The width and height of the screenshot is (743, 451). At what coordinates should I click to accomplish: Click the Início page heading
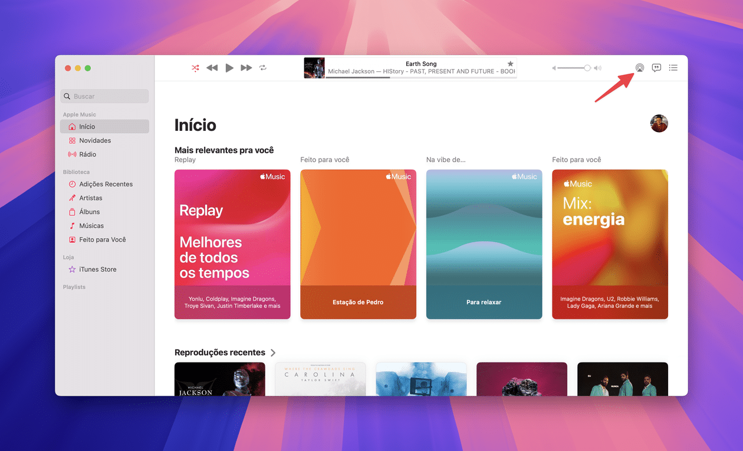point(195,125)
